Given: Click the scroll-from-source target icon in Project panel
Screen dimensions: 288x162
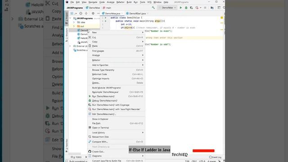Looking at the screenshot, I should (x=81, y=13).
